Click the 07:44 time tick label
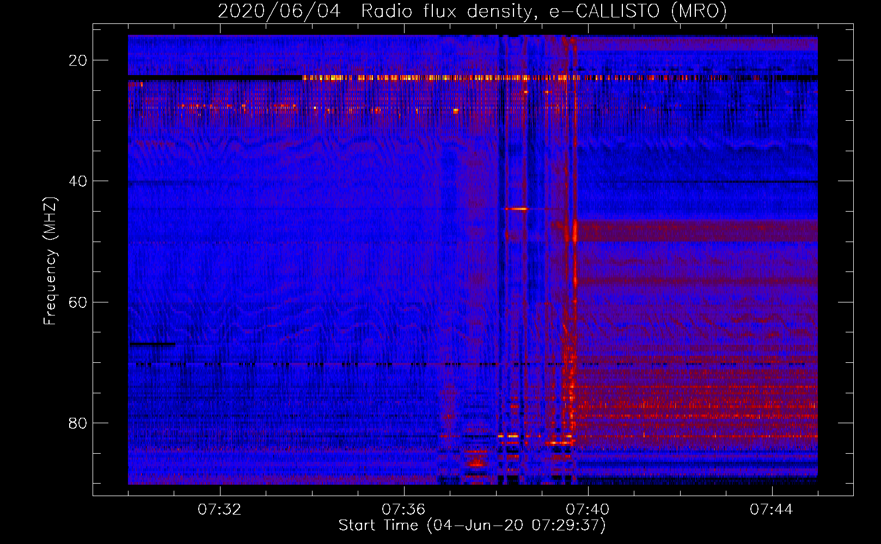The height and width of the screenshot is (544, 881). coord(772,510)
